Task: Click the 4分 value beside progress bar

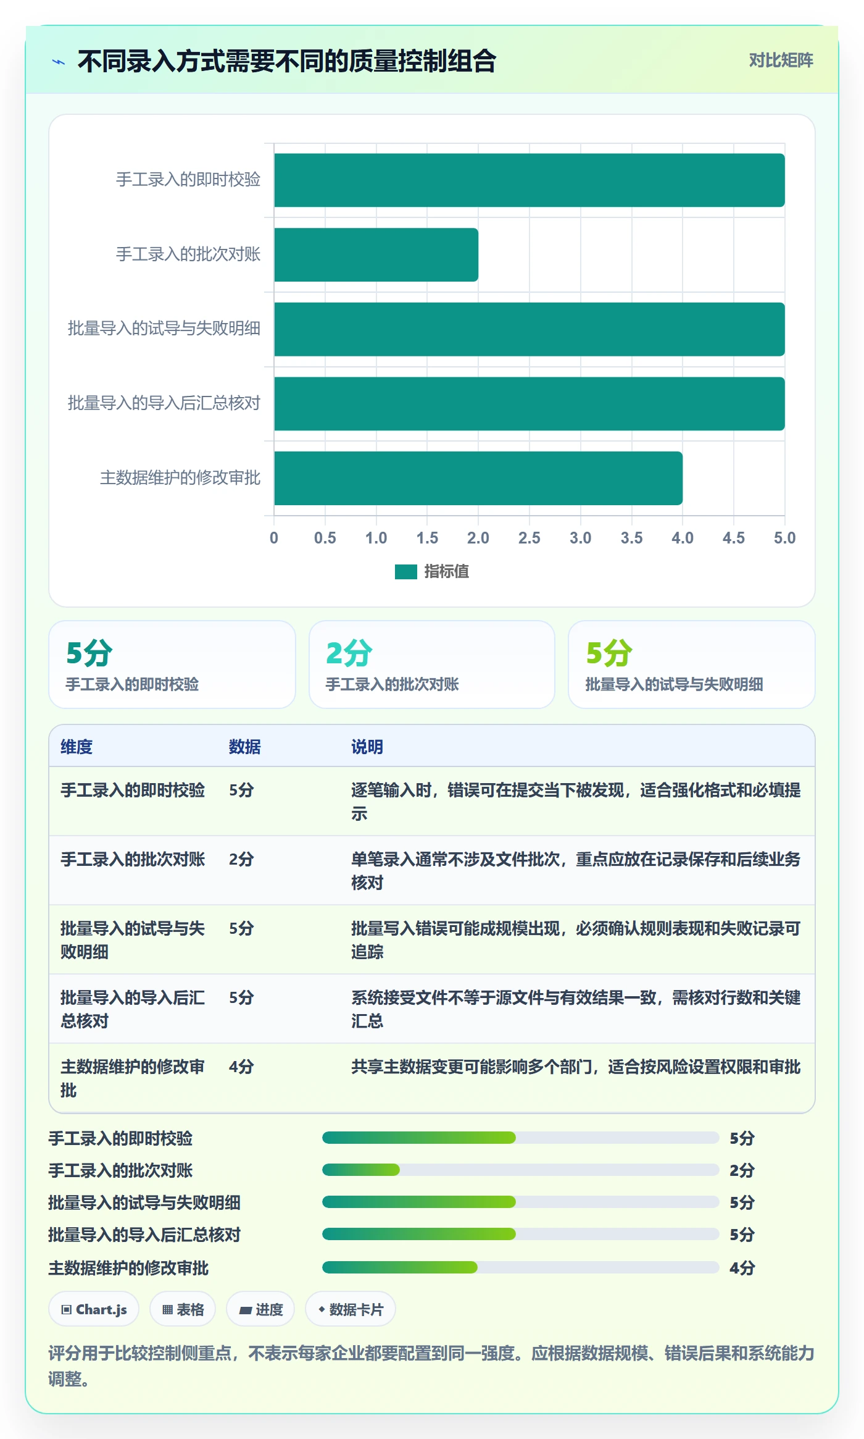Action: (742, 1268)
